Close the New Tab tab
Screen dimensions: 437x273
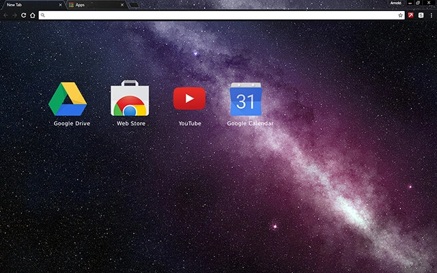[60, 5]
